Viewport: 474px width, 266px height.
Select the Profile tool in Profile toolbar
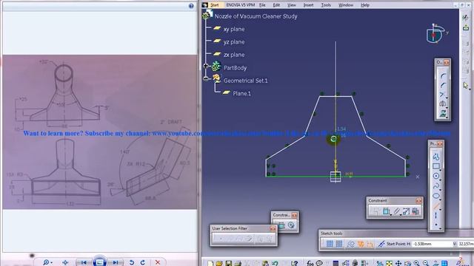(x=436, y=157)
